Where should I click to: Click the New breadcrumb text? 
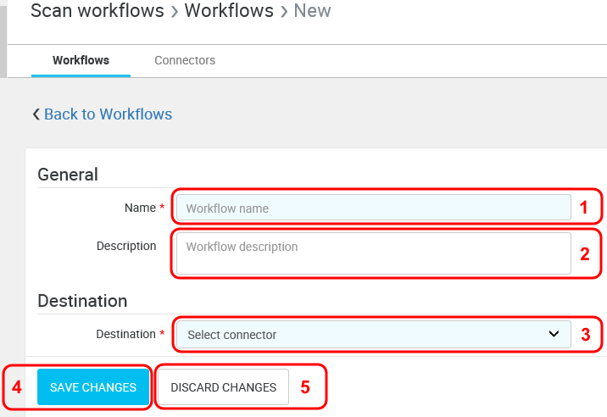pyautogui.click(x=312, y=11)
